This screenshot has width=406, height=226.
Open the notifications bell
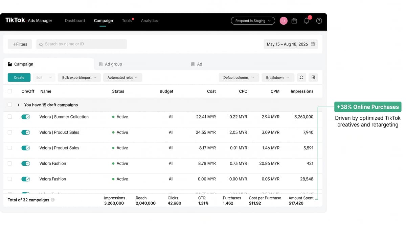click(307, 21)
